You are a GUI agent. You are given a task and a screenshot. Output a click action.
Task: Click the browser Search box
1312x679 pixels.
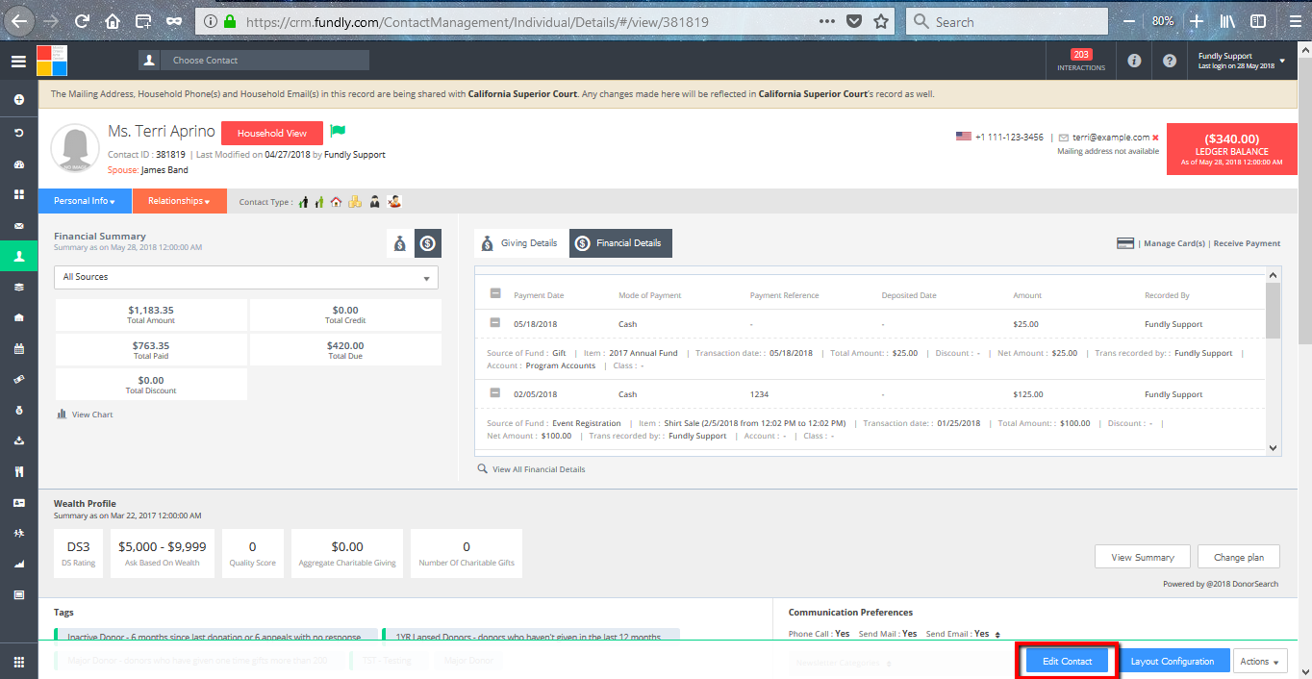[x=1006, y=21]
